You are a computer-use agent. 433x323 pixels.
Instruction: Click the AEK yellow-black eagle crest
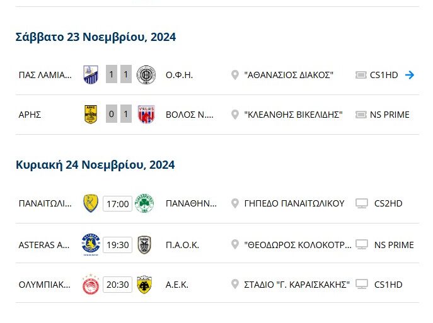pos(144,284)
